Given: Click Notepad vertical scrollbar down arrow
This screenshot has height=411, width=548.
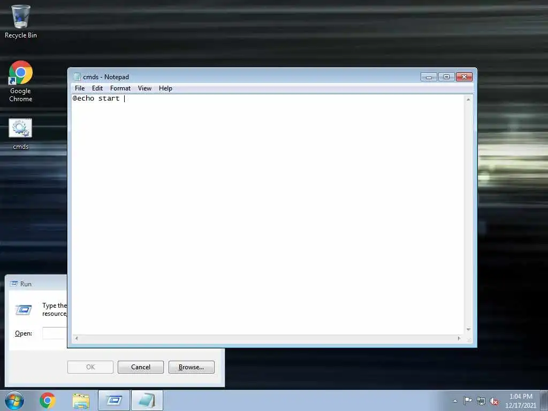Looking at the screenshot, I should pos(468,330).
